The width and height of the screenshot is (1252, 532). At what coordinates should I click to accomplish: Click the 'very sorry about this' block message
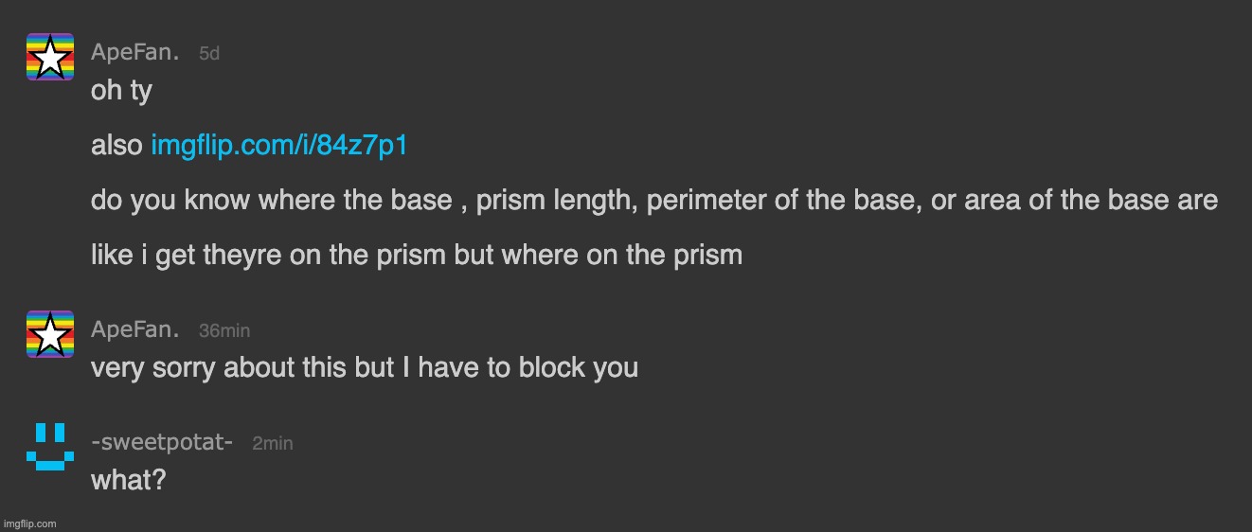365,367
